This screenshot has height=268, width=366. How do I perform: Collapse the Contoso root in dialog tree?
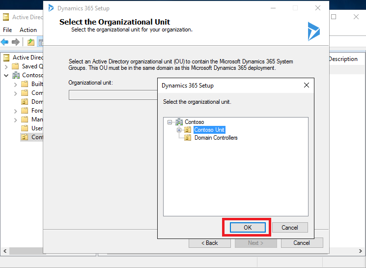coord(169,122)
